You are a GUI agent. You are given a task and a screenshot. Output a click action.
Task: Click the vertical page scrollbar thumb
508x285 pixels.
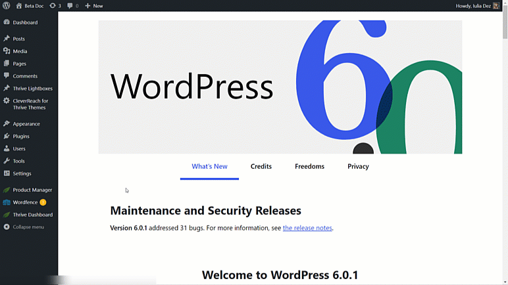505,22
